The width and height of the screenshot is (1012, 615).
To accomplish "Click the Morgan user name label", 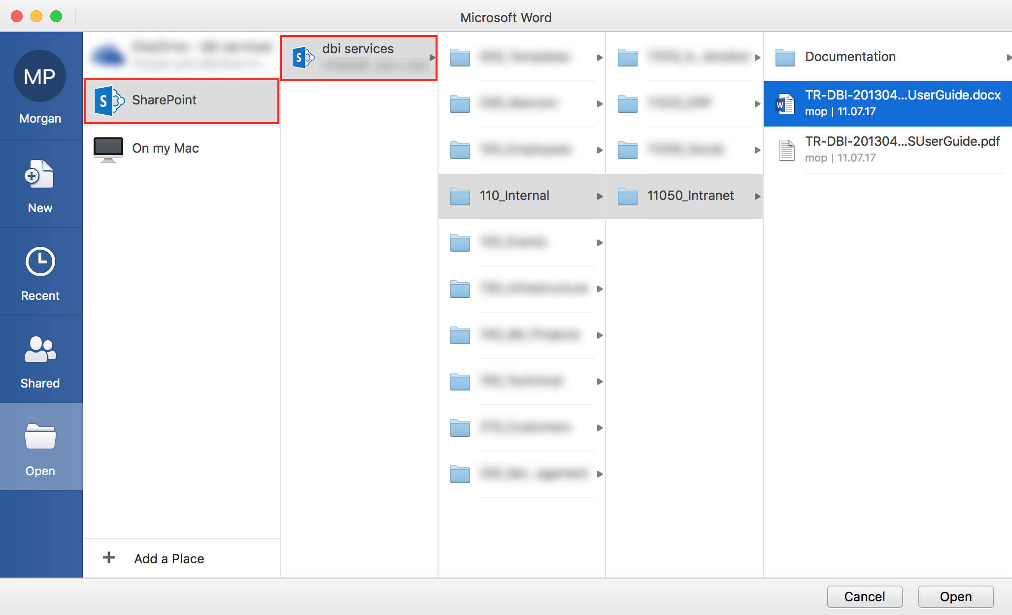I will pos(40,118).
